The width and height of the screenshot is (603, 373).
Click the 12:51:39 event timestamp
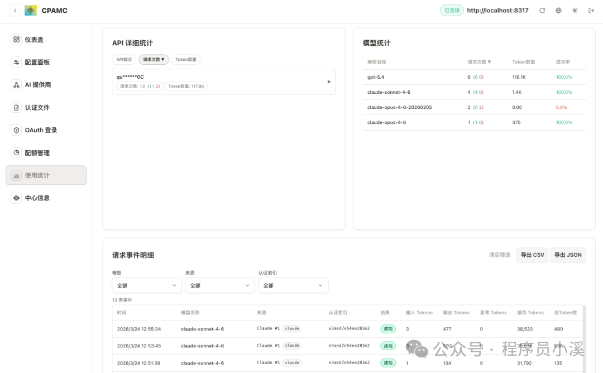tap(138, 363)
